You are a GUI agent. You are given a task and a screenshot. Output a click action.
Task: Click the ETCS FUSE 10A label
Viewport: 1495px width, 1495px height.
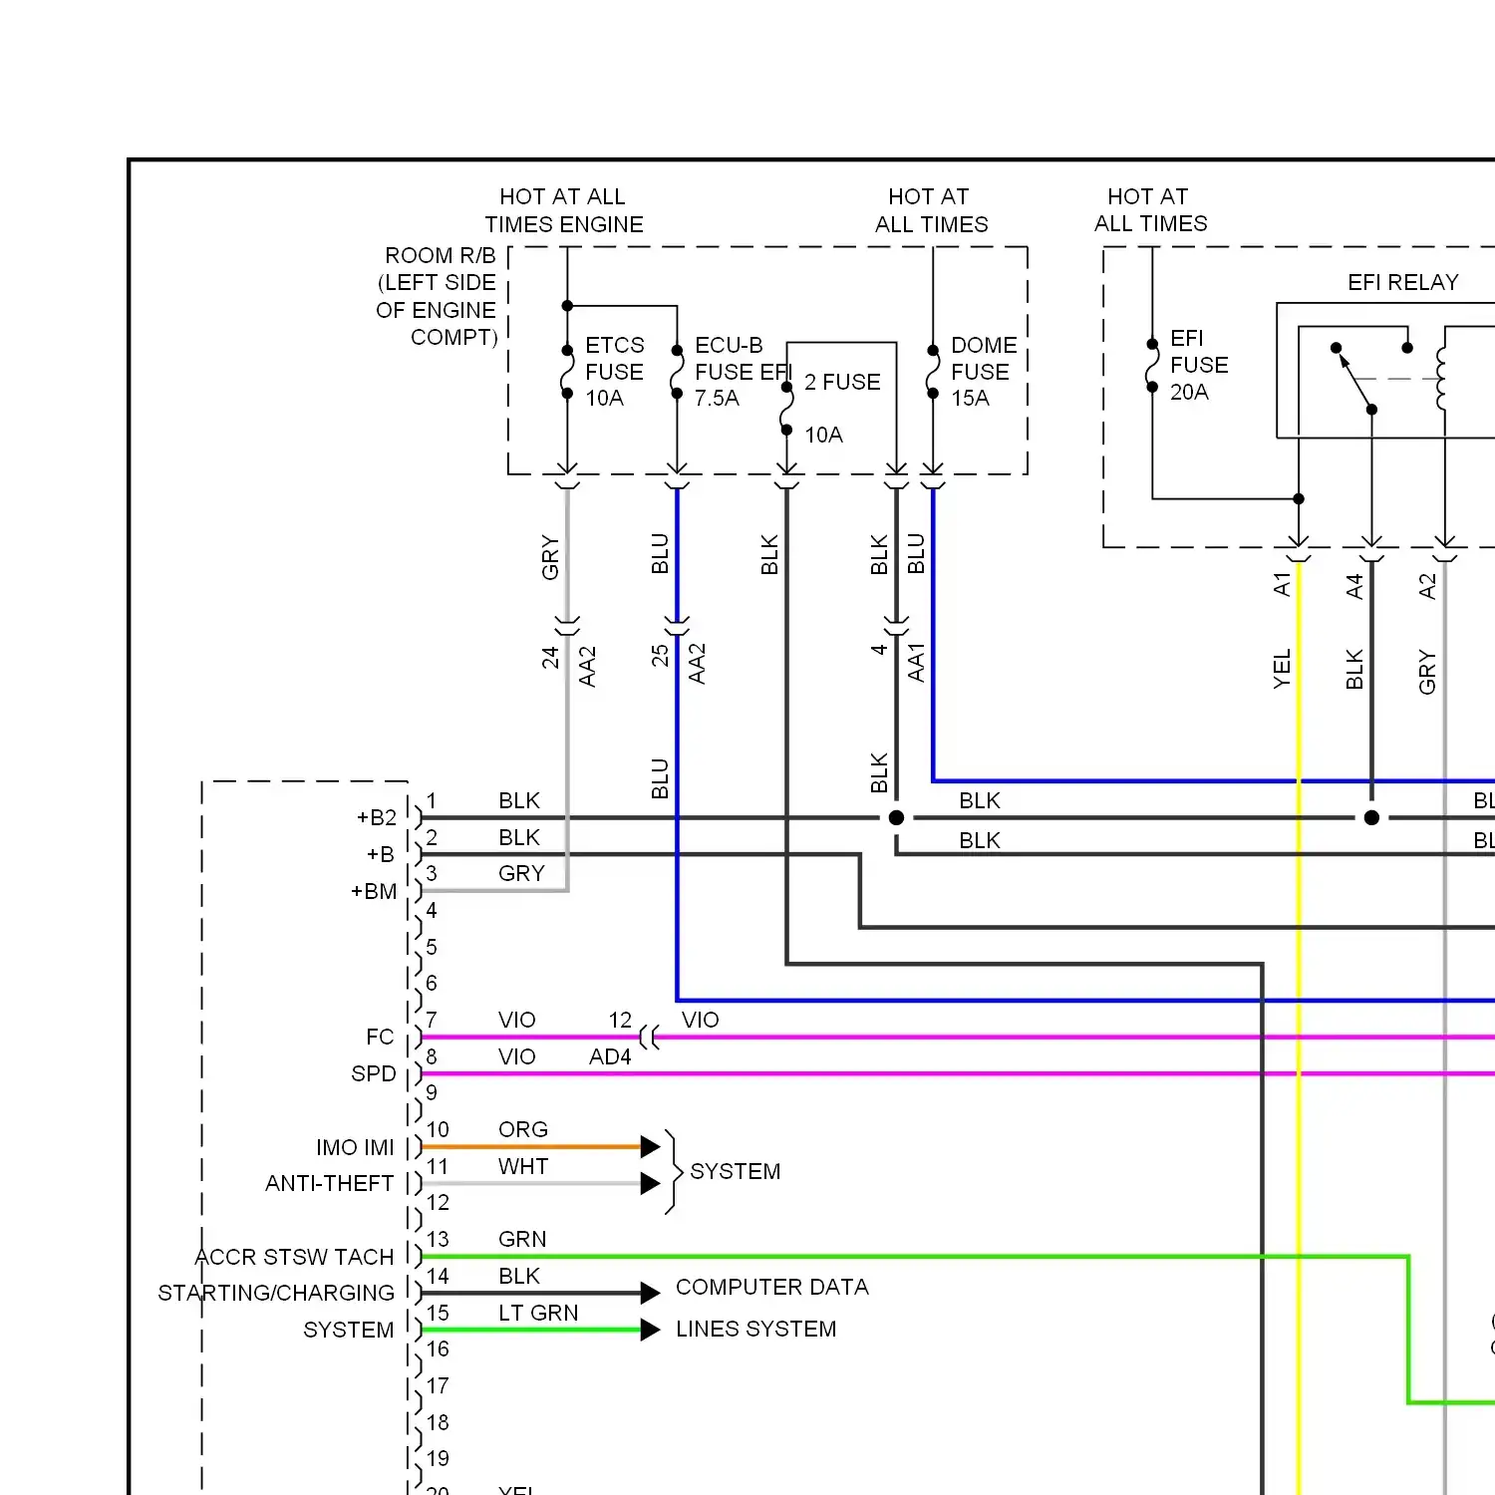click(x=615, y=372)
